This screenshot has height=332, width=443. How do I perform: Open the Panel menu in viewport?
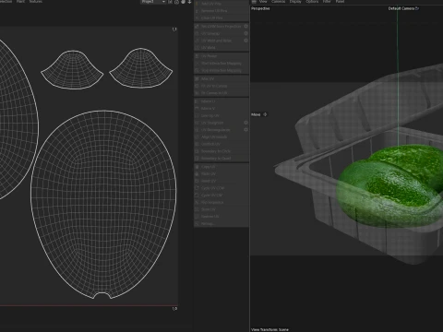point(340,2)
